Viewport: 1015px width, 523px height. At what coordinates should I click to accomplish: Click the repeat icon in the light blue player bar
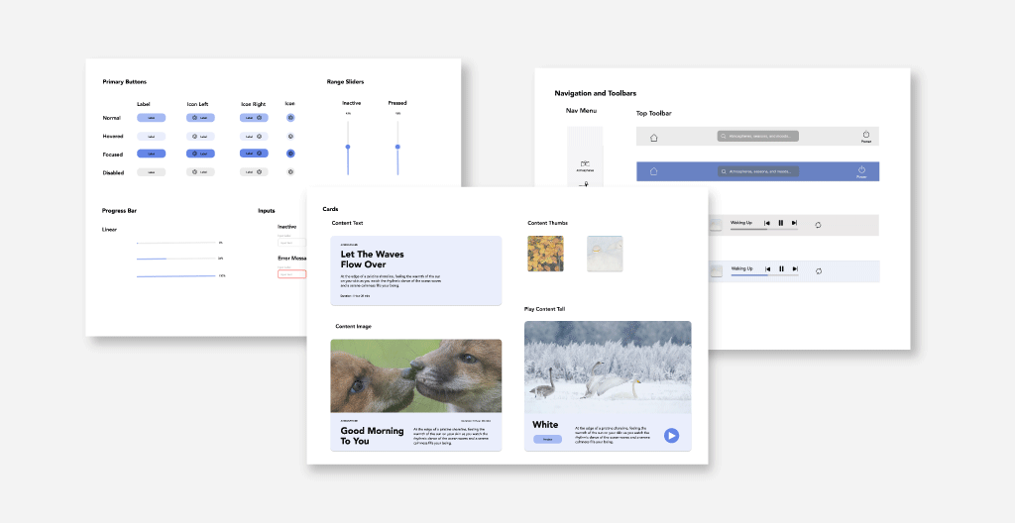click(819, 270)
